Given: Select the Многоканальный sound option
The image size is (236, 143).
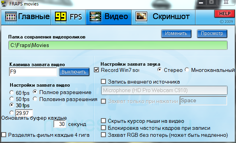Looking at the screenshot, I should pos(187,70).
